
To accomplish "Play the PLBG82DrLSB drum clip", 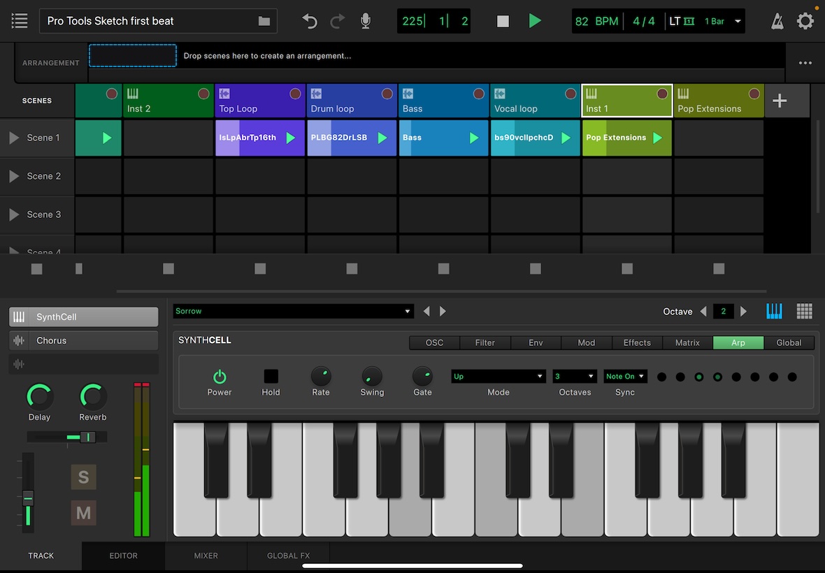I will click(x=382, y=138).
